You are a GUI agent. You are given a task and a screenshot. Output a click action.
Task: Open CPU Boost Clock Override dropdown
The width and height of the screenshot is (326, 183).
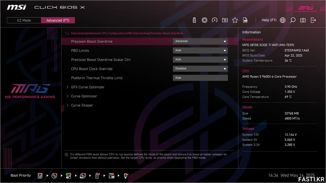(x=200, y=69)
